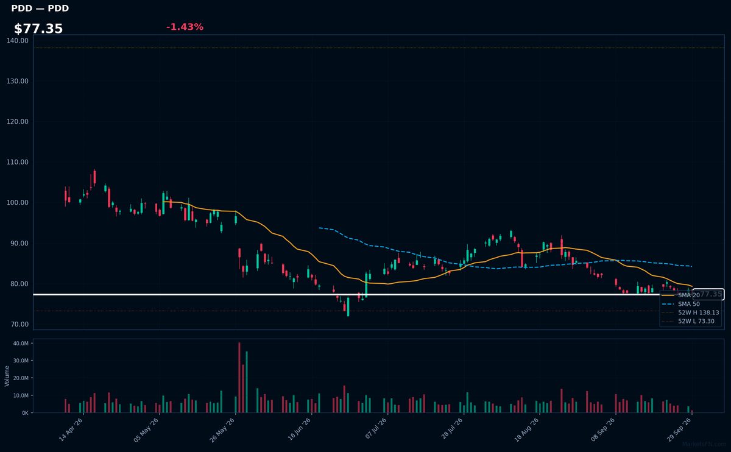Click the 80.00 price axis label
Screen dimensions: 731x452
[x=19, y=283]
